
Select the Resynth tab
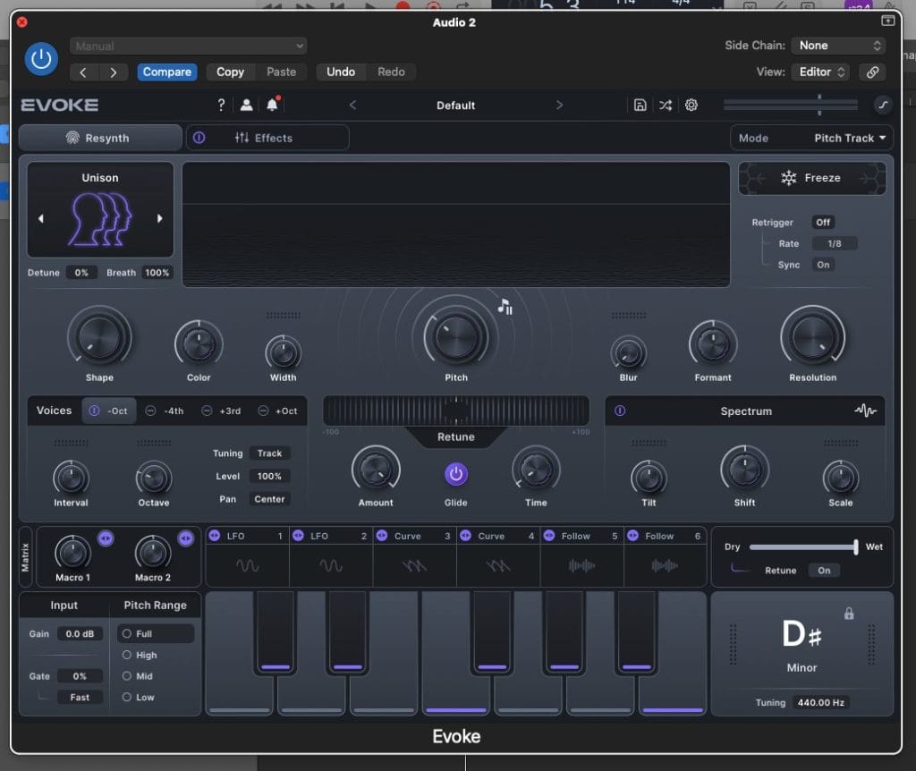[x=99, y=138]
